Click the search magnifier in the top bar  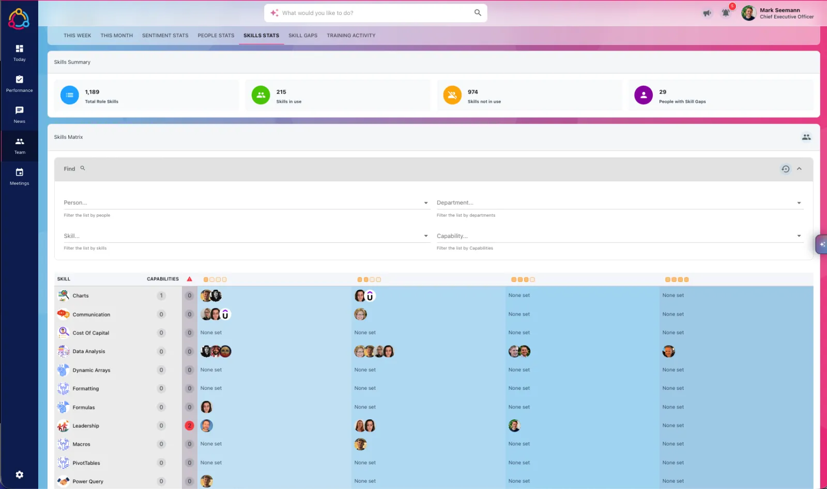[478, 13]
